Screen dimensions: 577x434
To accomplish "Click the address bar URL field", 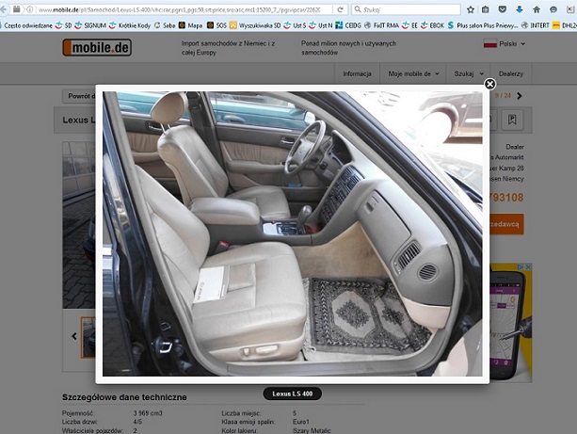I will click(180, 9).
